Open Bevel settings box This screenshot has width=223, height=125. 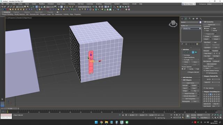pos(189,88)
